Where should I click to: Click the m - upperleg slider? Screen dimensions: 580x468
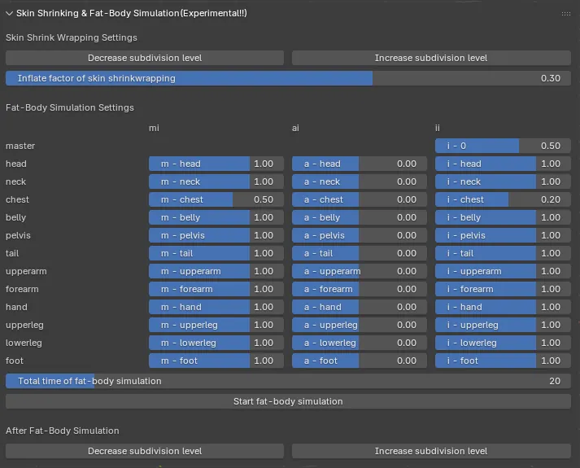point(216,325)
